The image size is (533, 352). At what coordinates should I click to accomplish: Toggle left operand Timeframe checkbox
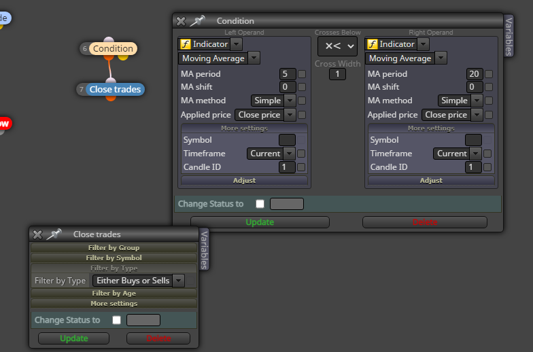tap(301, 154)
